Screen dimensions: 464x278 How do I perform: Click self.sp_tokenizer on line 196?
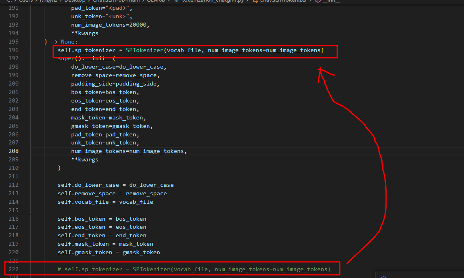(87, 50)
